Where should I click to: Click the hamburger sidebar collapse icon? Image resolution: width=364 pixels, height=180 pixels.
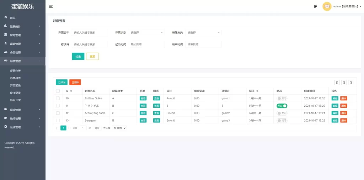point(50,6)
